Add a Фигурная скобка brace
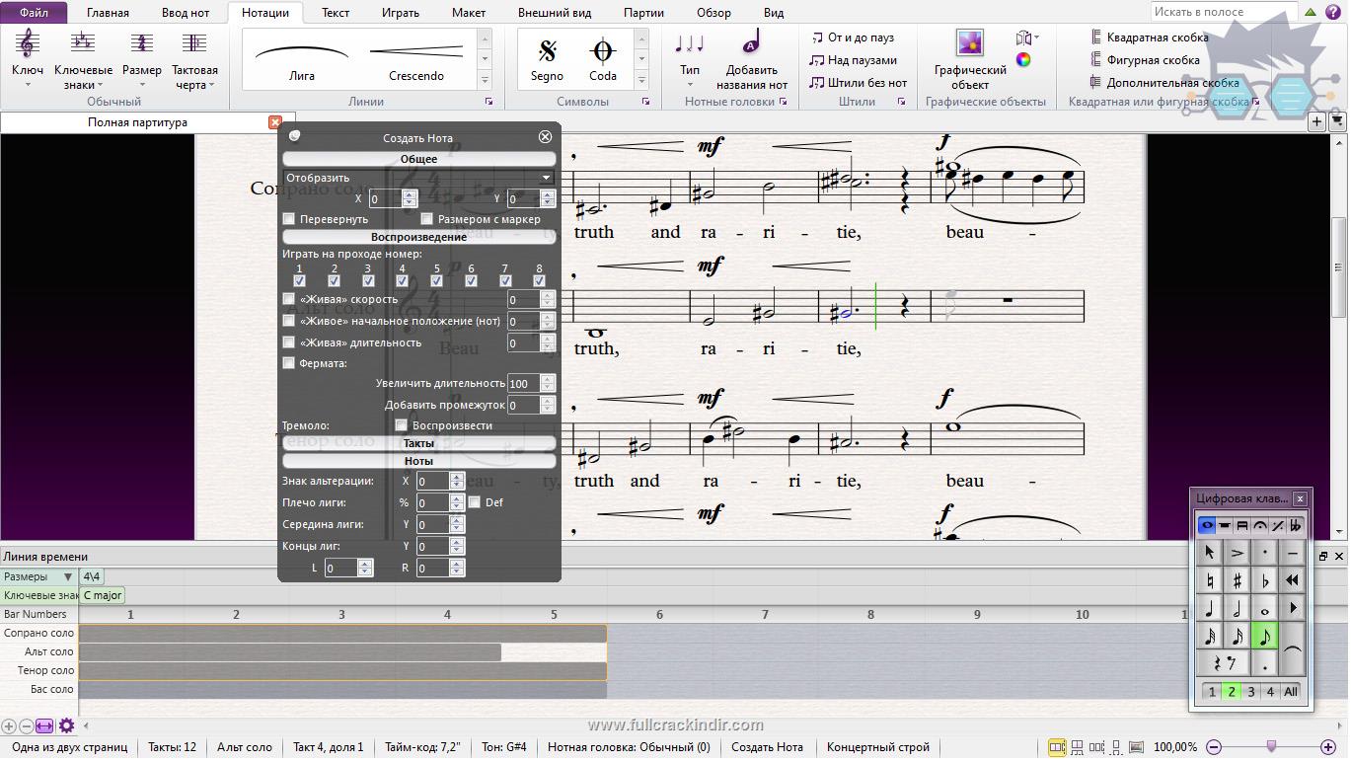 click(1144, 60)
